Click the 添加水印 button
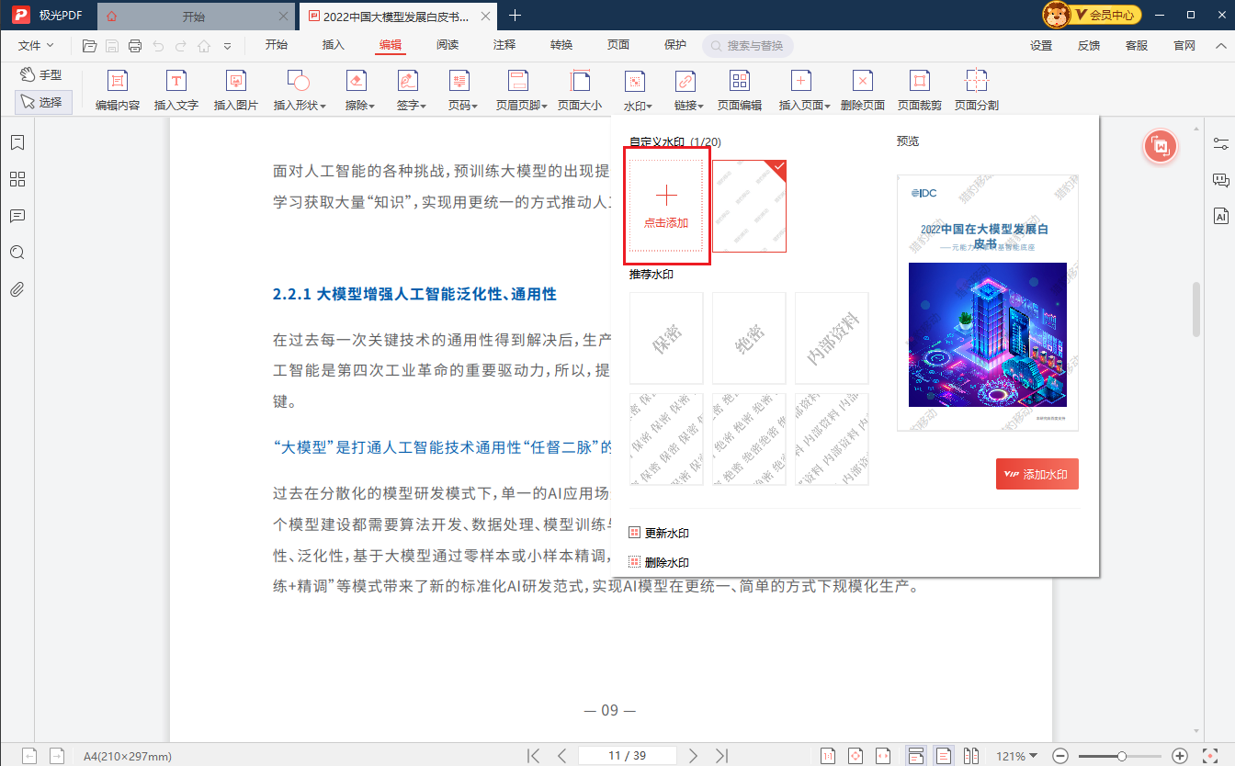This screenshot has height=766, width=1235. tap(1037, 473)
